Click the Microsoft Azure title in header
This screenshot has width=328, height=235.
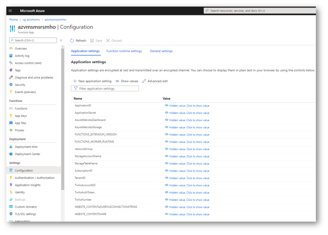32,11
